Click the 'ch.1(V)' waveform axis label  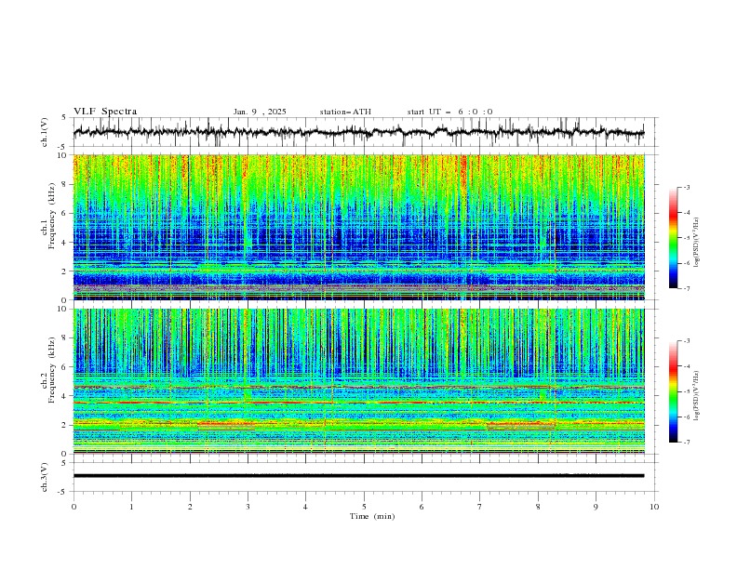click(x=45, y=132)
